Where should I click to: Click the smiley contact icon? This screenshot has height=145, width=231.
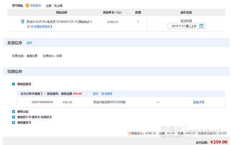pos(27,5)
